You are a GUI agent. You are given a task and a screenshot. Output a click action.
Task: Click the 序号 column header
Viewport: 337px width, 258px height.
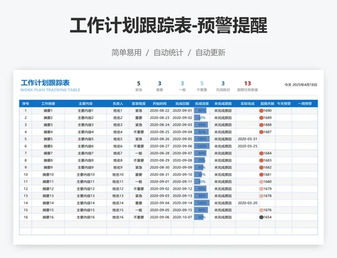(x=26, y=104)
